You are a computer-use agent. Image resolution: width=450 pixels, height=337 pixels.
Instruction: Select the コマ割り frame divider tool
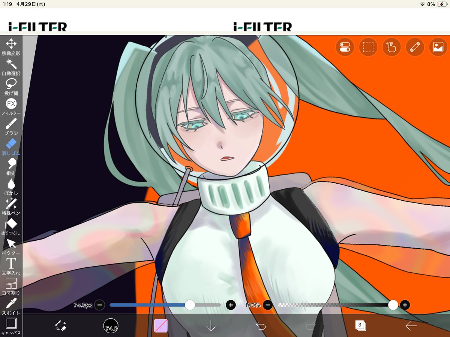pos(11,286)
